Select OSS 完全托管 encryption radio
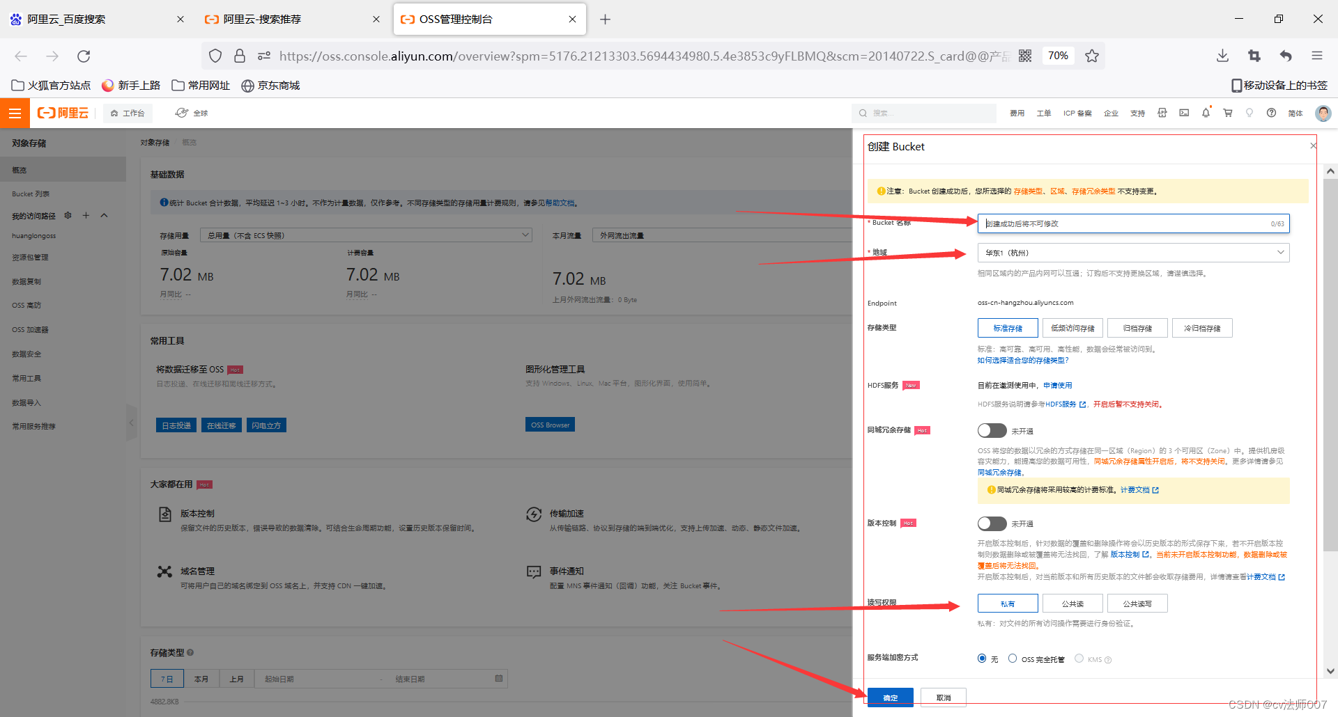Screen dimensions: 1338x717 (1013, 659)
